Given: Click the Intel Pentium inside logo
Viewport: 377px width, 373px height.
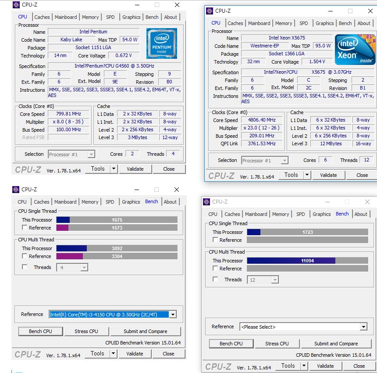Looking at the screenshot, I should (162, 43).
